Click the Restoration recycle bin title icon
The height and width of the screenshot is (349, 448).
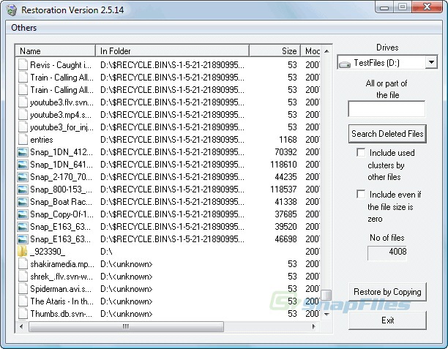12,10
